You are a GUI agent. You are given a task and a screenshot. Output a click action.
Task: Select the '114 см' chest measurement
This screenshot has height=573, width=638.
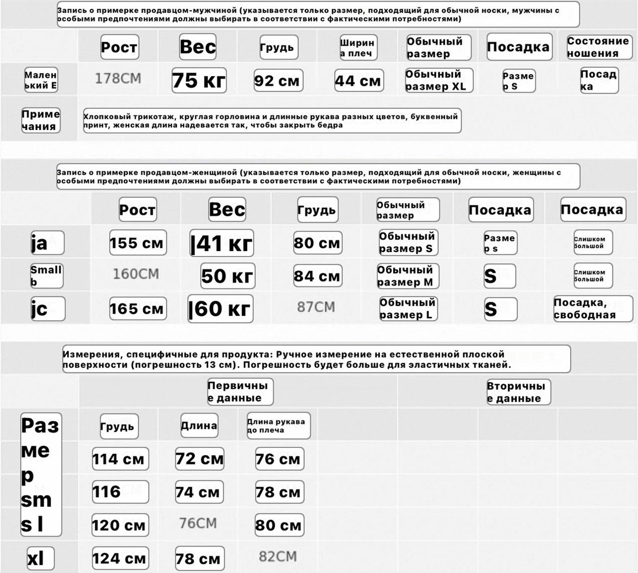tap(120, 459)
